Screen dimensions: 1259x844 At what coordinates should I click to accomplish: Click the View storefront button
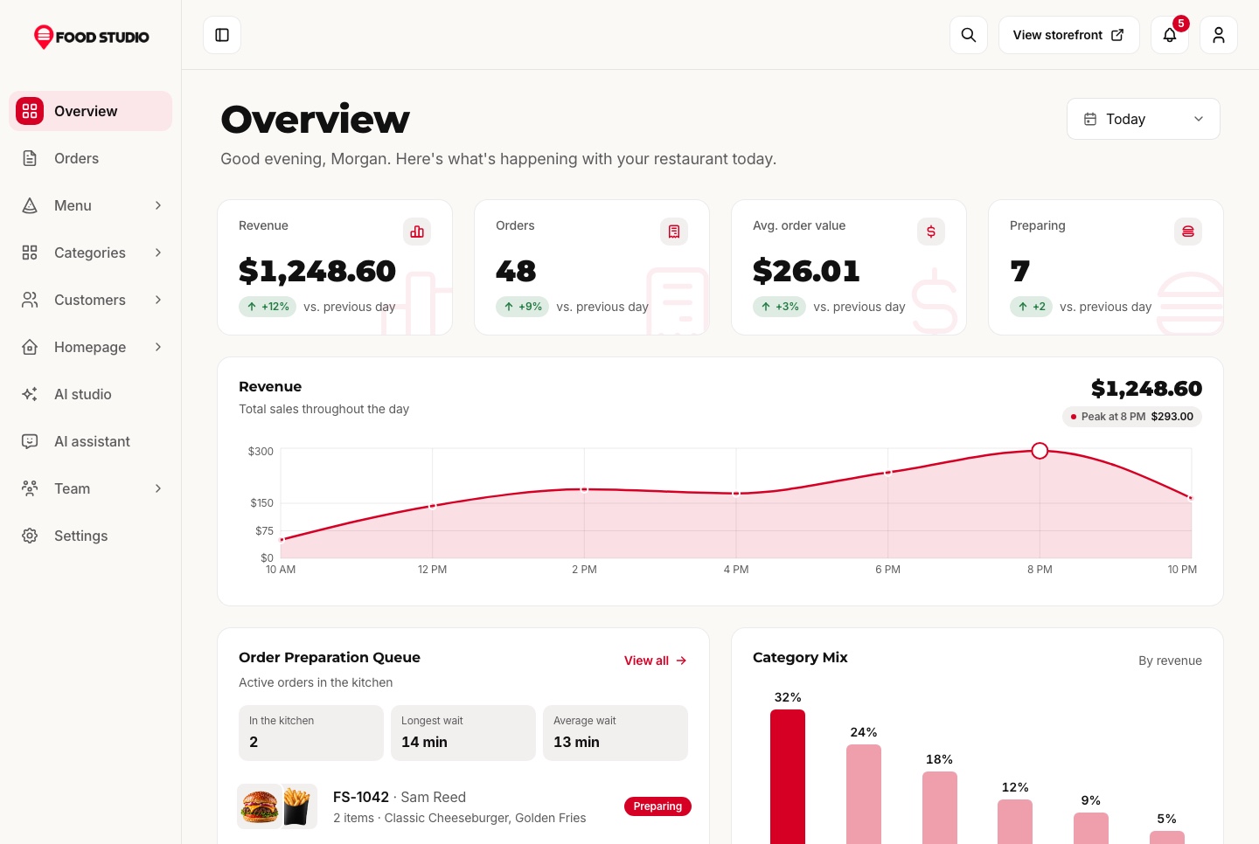1068,35
